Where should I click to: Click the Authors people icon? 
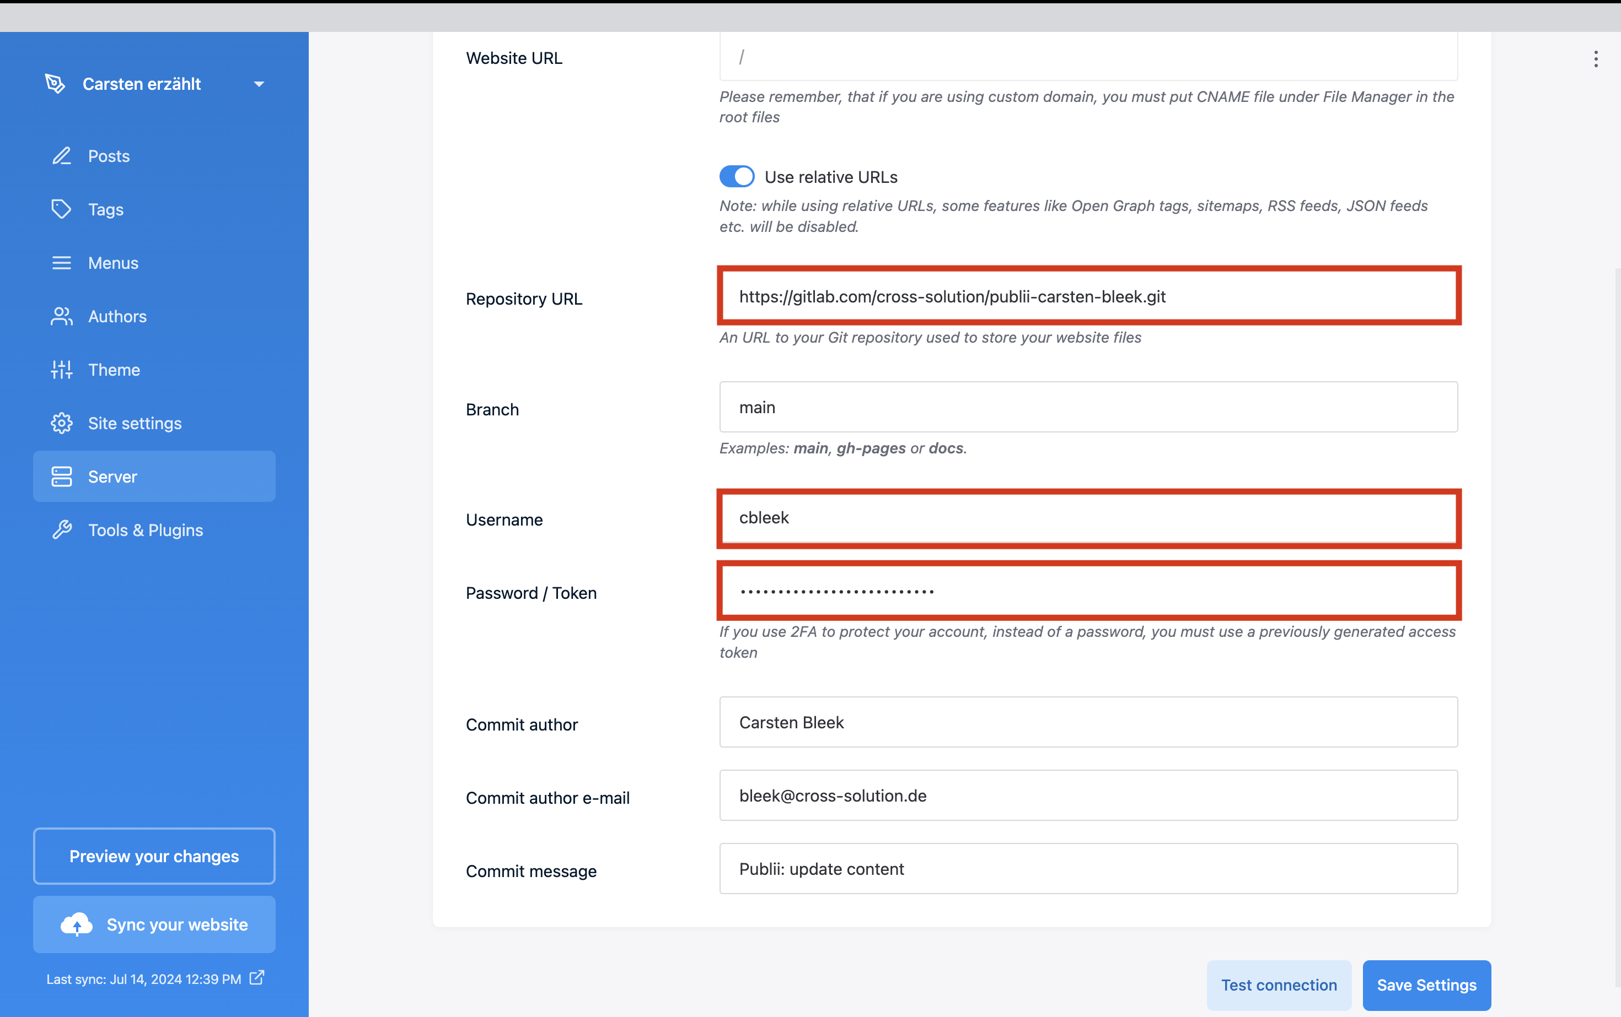(61, 316)
